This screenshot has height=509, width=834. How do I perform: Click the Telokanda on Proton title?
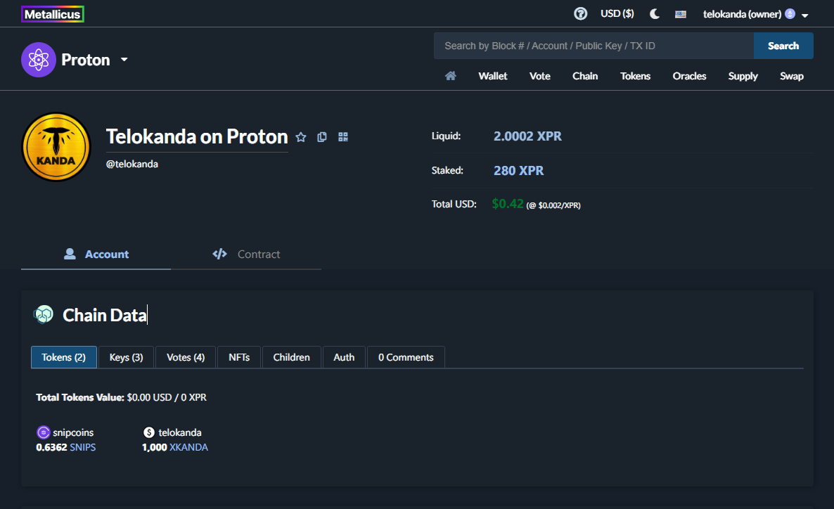point(197,136)
